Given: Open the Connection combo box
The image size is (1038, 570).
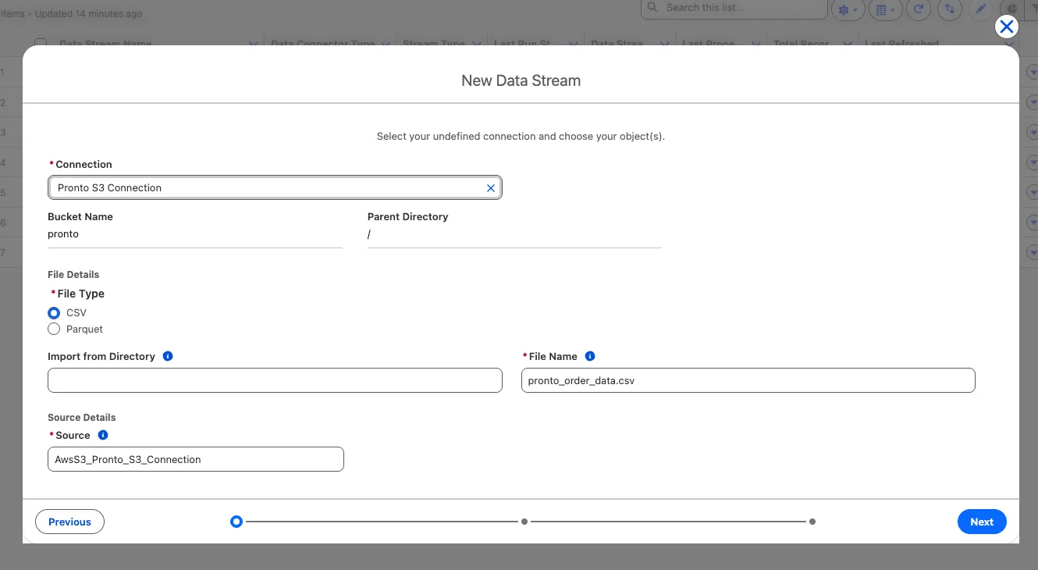Looking at the screenshot, I should tap(265, 188).
